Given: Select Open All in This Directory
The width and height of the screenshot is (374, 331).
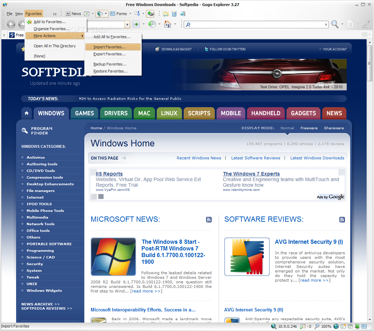Looking at the screenshot, I should click(x=55, y=46).
